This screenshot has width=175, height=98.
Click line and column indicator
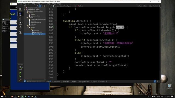tap(154, 6)
